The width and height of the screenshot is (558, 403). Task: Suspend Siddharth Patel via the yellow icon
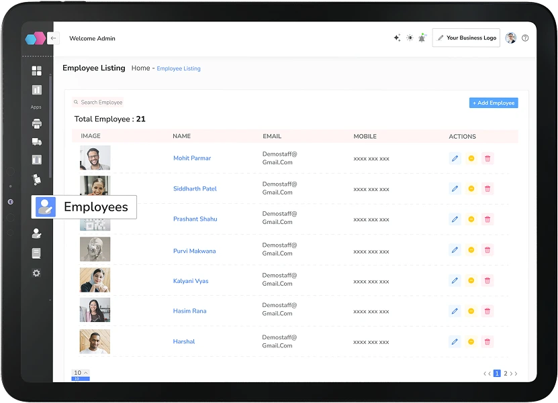pos(471,188)
